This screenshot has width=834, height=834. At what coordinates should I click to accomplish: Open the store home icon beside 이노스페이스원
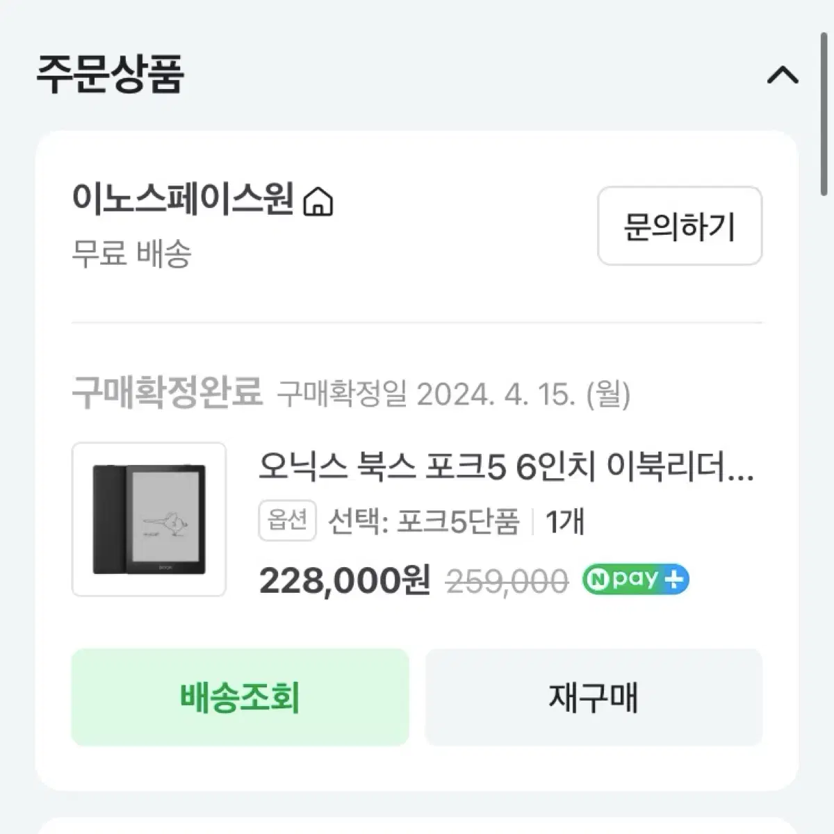click(x=319, y=202)
